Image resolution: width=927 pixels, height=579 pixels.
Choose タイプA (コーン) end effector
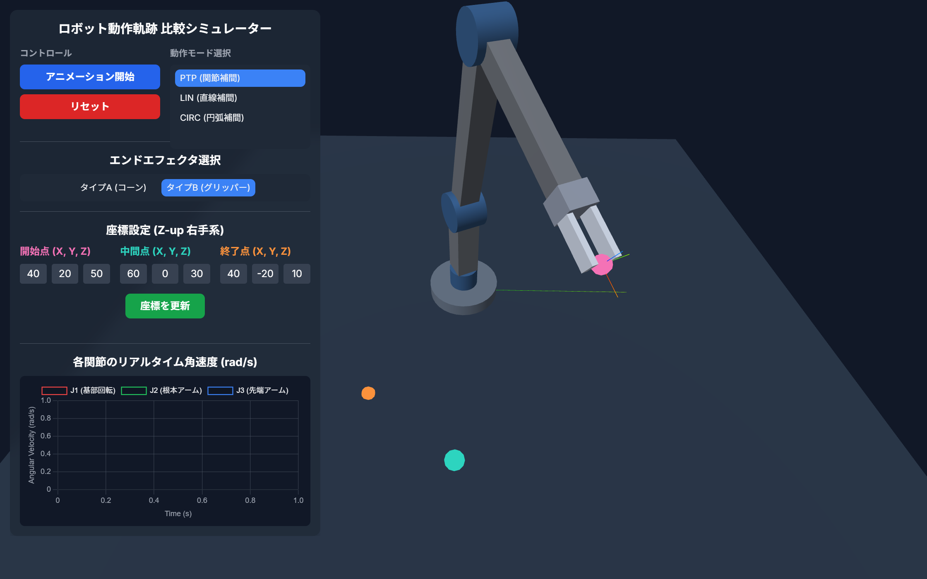point(113,188)
